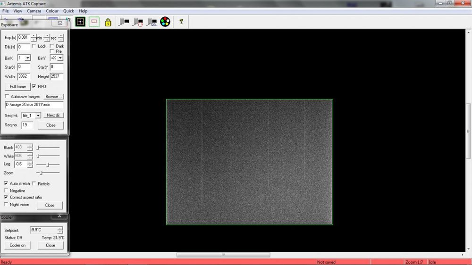The width and height of the screenshot is (472, 265).
Task: Click the Zoom slider
Action: coord(48,173)
